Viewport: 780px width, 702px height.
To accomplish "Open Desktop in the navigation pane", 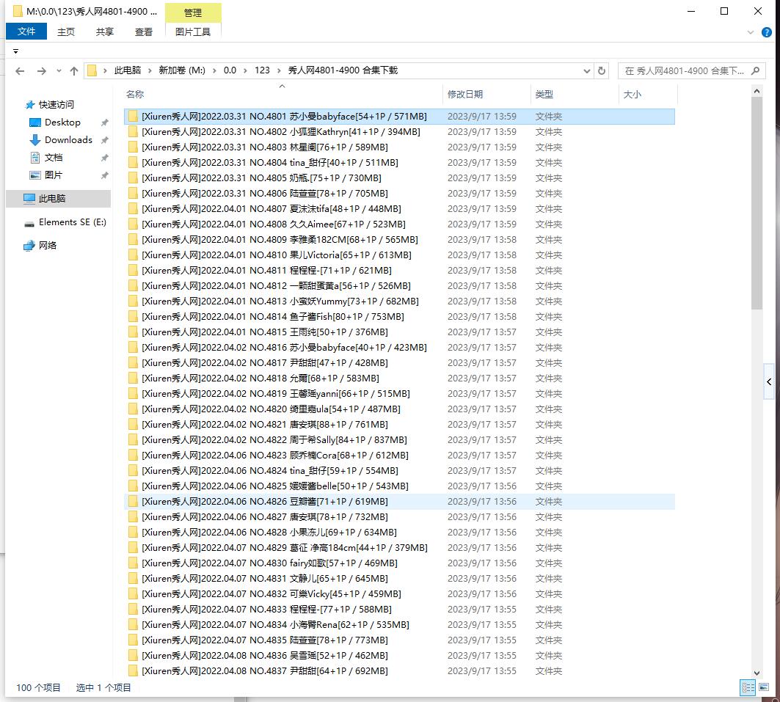I will point(62,123).
